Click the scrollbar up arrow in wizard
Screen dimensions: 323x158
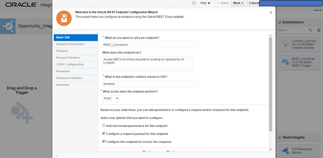[x=270, y=35]
